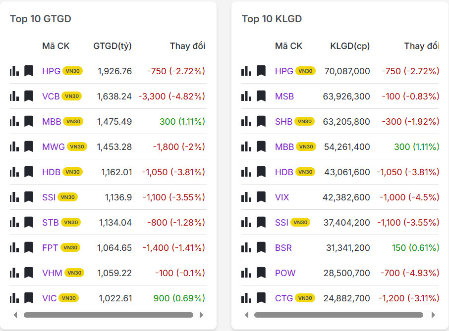Open chart icon for HPG in Top 10 GTGD
The image size is (449, 331).
coord(14,71)
